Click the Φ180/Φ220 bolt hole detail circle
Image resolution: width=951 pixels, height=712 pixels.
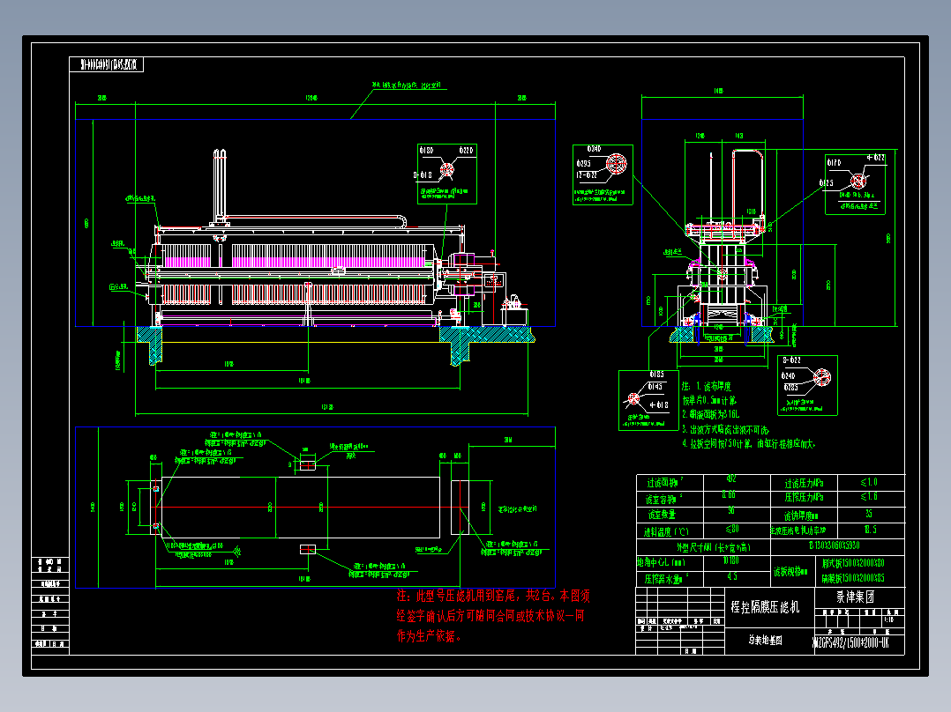[446, 167]
